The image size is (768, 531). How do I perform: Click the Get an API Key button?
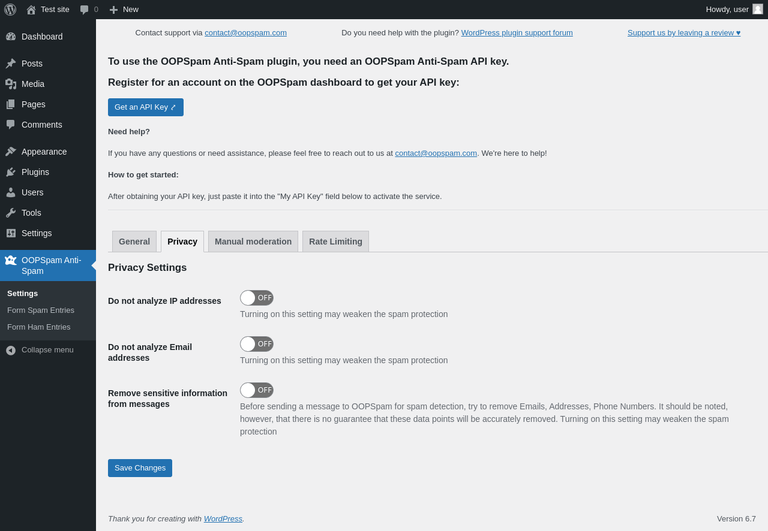tap(146, 107)
